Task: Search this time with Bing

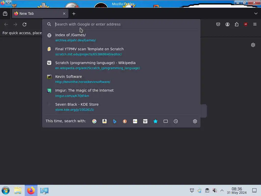Action: pos(114,121)
